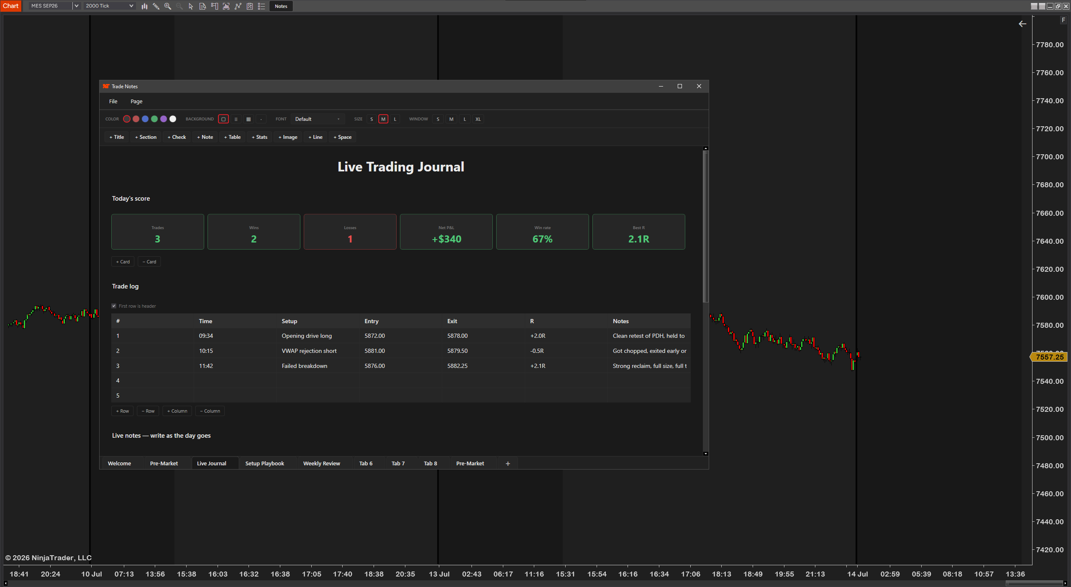
Task: Choose dotted background icon
Action: pos(261,119)
